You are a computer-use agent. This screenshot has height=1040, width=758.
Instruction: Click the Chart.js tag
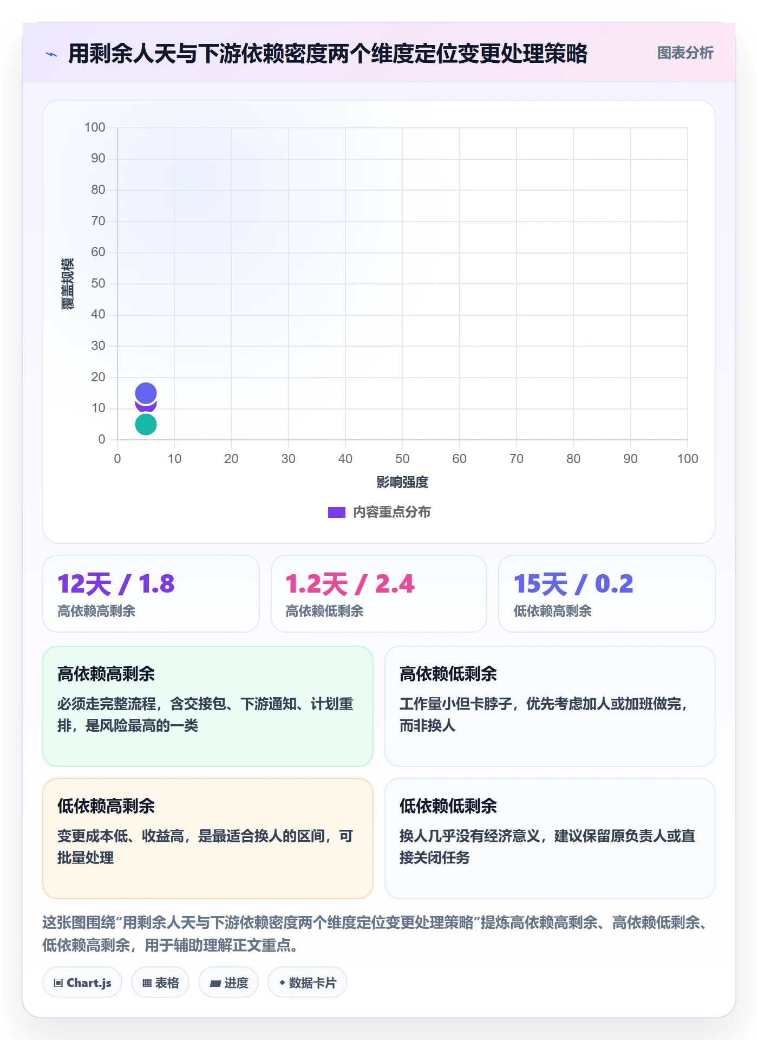(82, 983)
